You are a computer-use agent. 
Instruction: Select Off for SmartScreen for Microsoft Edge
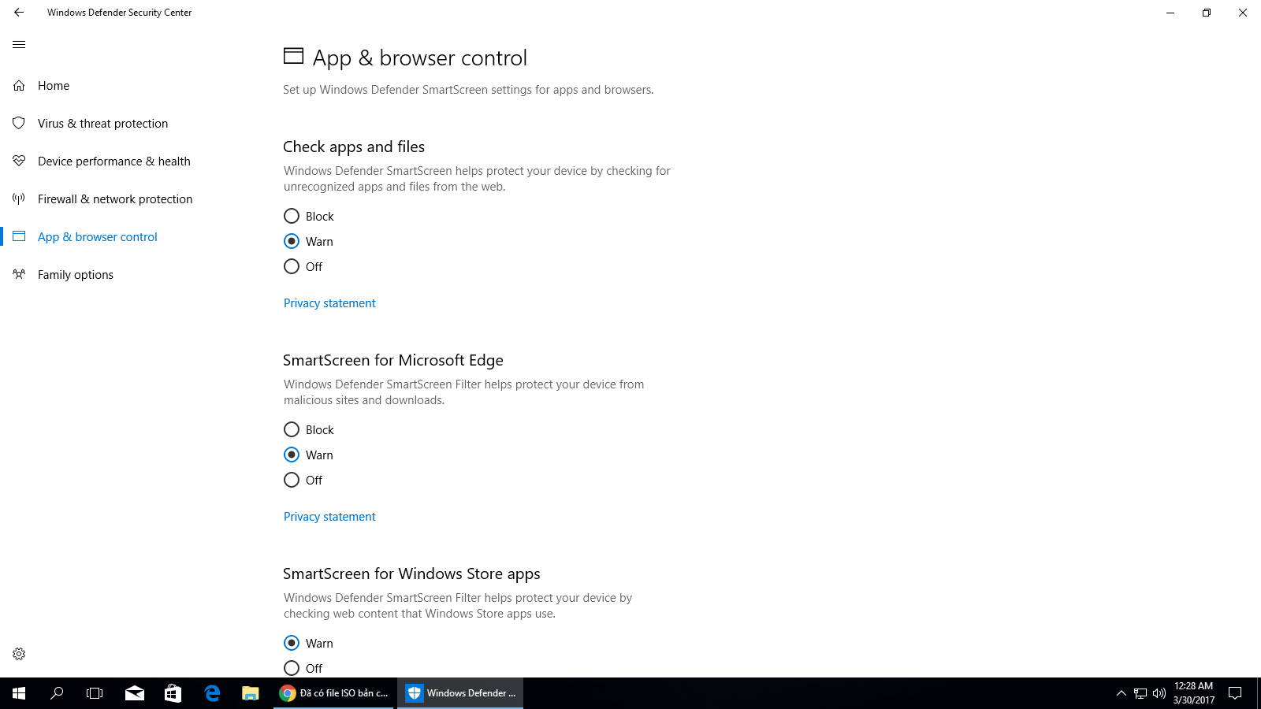click(x=303, y=480)
